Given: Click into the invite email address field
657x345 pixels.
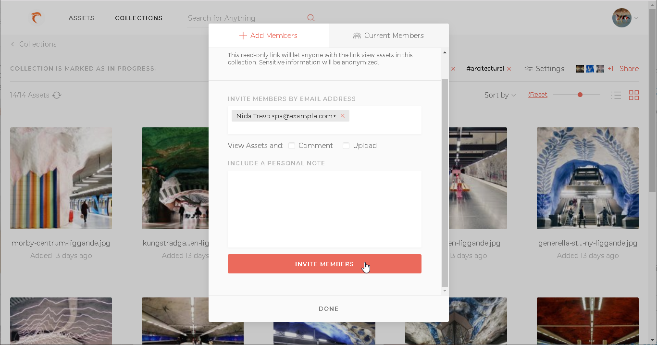Looking at the screenshot, I should coord(324,120).
